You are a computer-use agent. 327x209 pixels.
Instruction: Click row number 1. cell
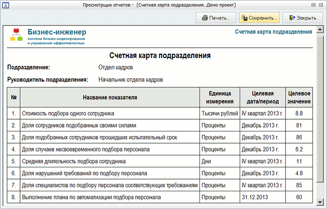point(14,113)
